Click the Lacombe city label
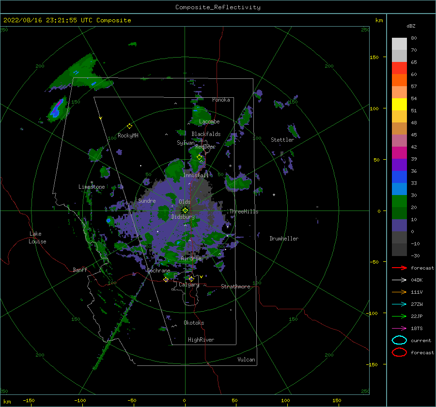This screenshot has height=407, width=436. pos(209,121)
